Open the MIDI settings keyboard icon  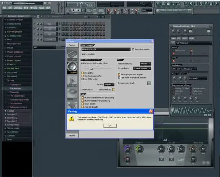pyautogui.click(x=72, y=54)
